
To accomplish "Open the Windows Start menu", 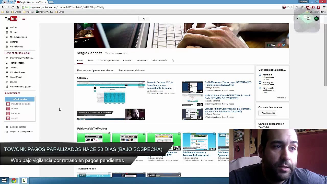I will point(4,181).
